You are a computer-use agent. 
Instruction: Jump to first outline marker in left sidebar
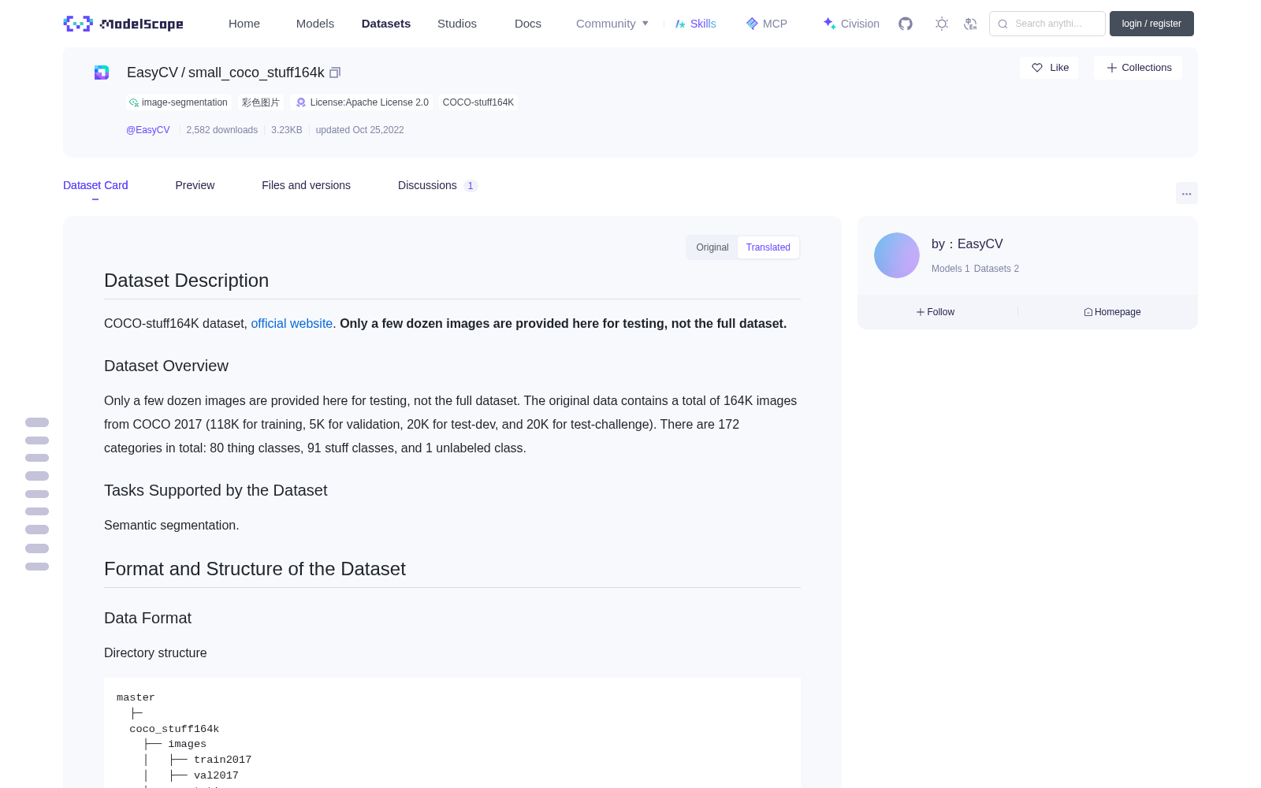click(x=37, y=422)
